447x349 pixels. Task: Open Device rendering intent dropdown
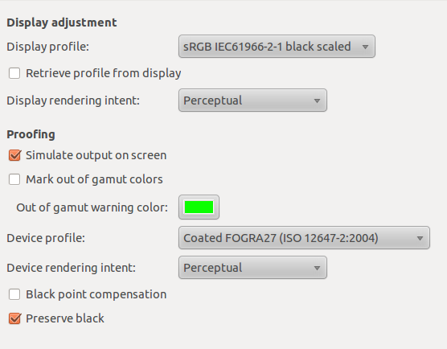click(x=252, y=268)
